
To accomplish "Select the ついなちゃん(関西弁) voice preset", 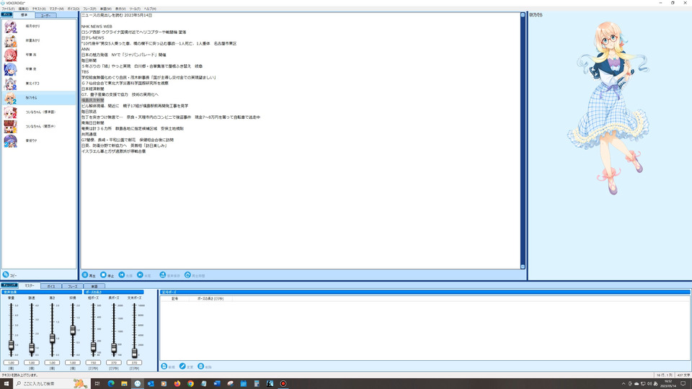I will pyautogui.click(x=39, y=126).
